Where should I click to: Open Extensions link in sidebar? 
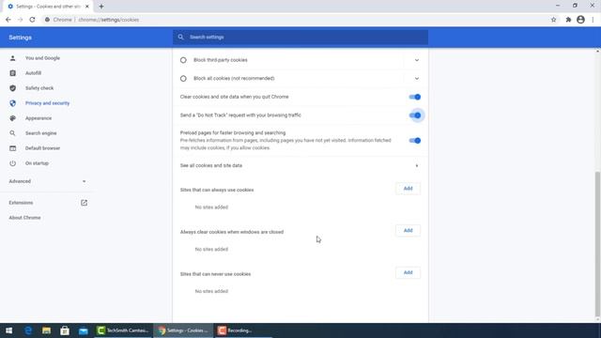[21, 203]
